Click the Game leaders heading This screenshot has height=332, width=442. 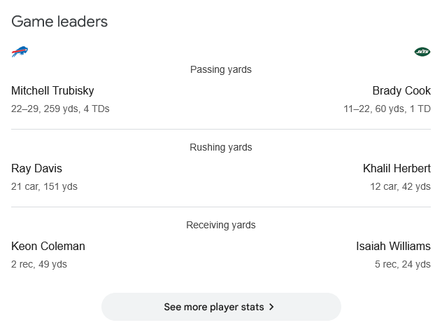coord(59,22)
